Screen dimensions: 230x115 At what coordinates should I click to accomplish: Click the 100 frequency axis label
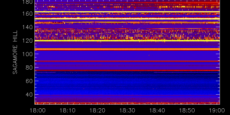[27, 54]
